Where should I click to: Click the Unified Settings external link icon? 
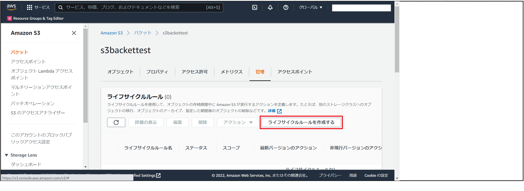pos(159,175)
